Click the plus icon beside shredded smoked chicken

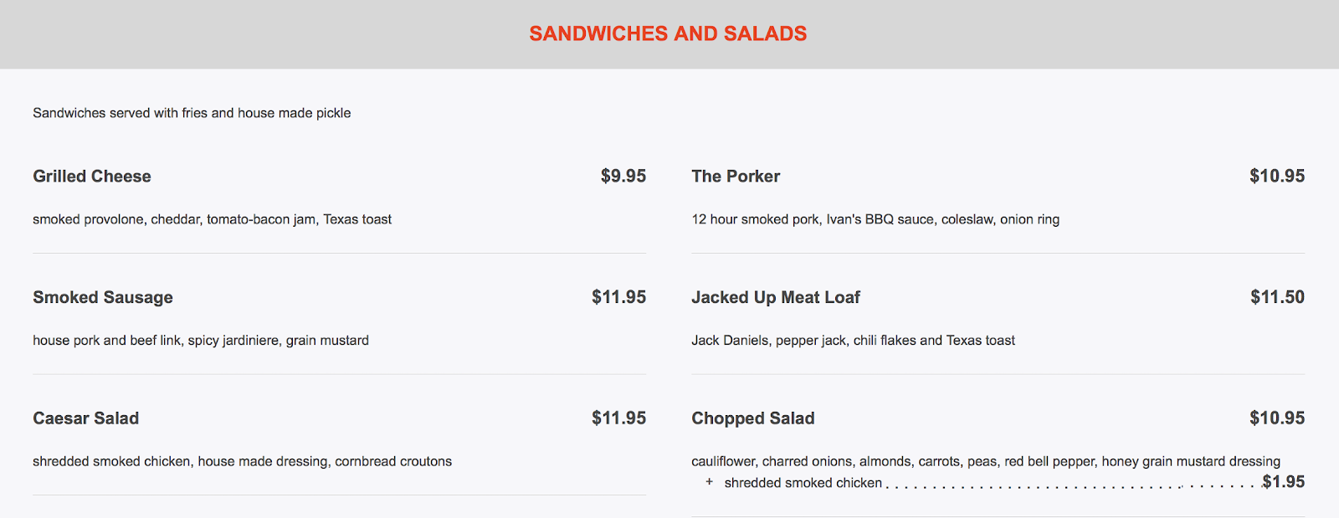click(709, 482)
